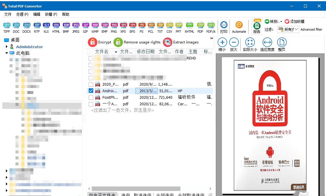Viewport: 326px width, 196px height.
Task: Pick the RTF conversion icon
Action: (37, 27)
